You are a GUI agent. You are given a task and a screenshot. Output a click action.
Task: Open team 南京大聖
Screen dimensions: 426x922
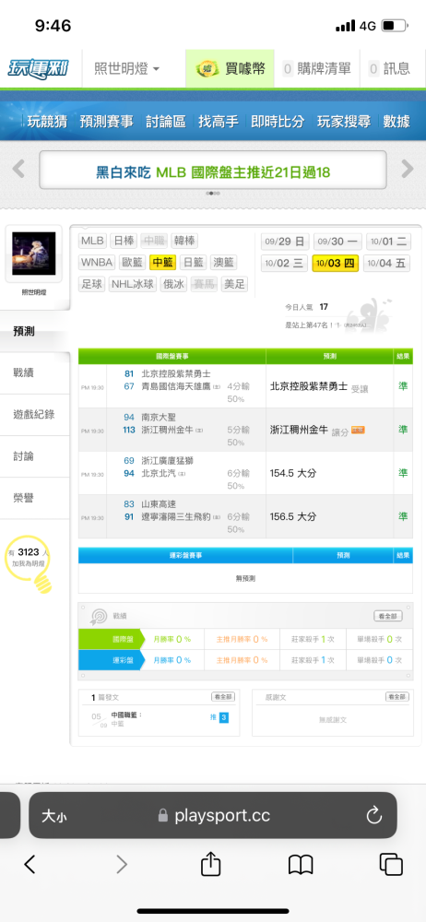(x=158, y=417)
